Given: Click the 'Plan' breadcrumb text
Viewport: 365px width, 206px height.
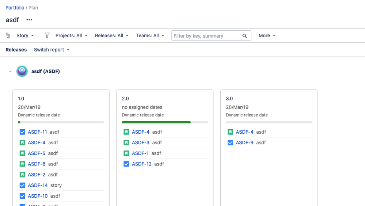Looking at the screenshot, I should pos(33,8).
